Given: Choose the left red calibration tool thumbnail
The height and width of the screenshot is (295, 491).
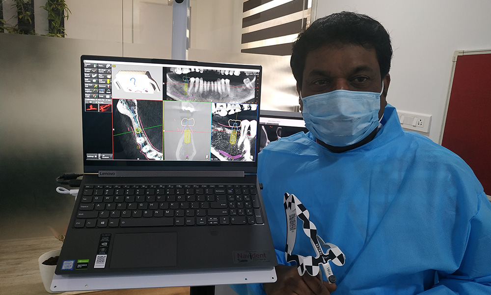Looking at the screenshot, I should click(92, 108).
